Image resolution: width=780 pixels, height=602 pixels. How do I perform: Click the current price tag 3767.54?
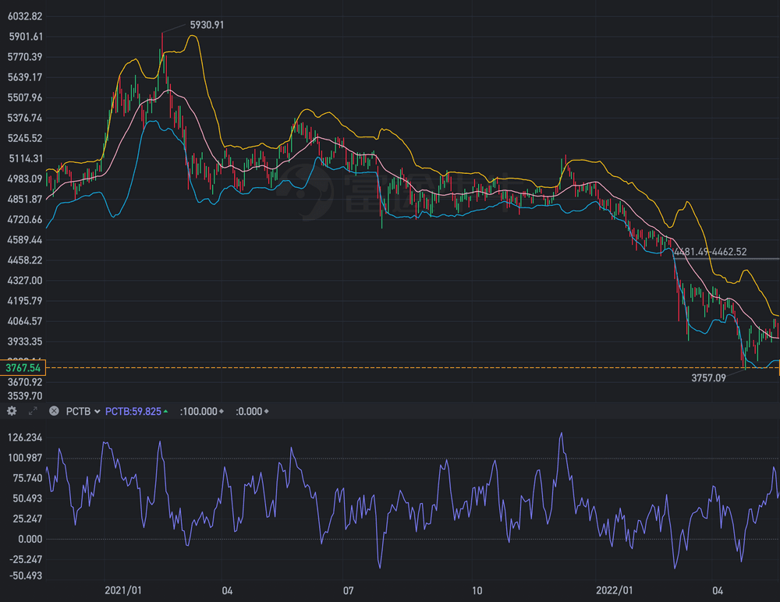click(23, 367)
